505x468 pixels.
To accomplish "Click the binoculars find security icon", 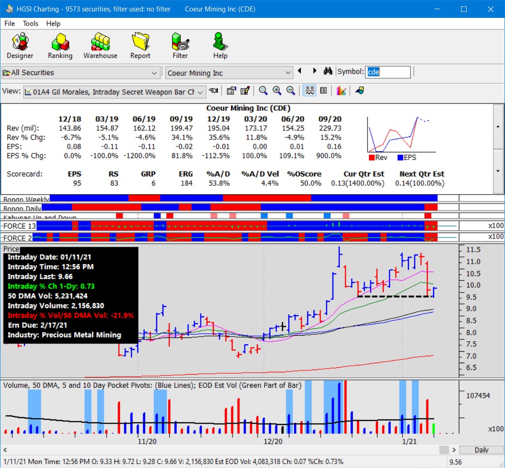I will [328, 71].
